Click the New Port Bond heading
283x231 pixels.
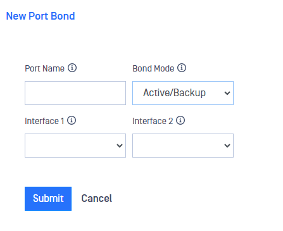click(41, 16)
